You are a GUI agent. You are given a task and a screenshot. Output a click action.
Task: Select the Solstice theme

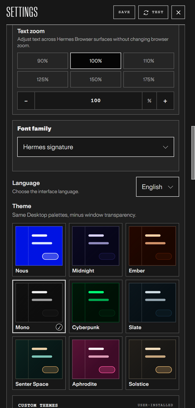pyautogui.click(x=152, y=363)
